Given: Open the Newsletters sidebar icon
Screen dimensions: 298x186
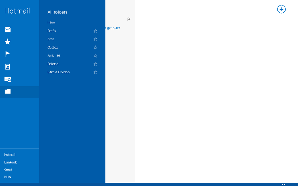Looking at the screenshot, I should (7, 67).
